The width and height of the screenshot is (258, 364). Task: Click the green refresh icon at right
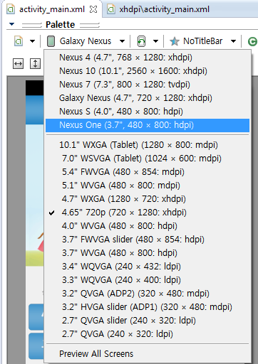pos(252,41)
